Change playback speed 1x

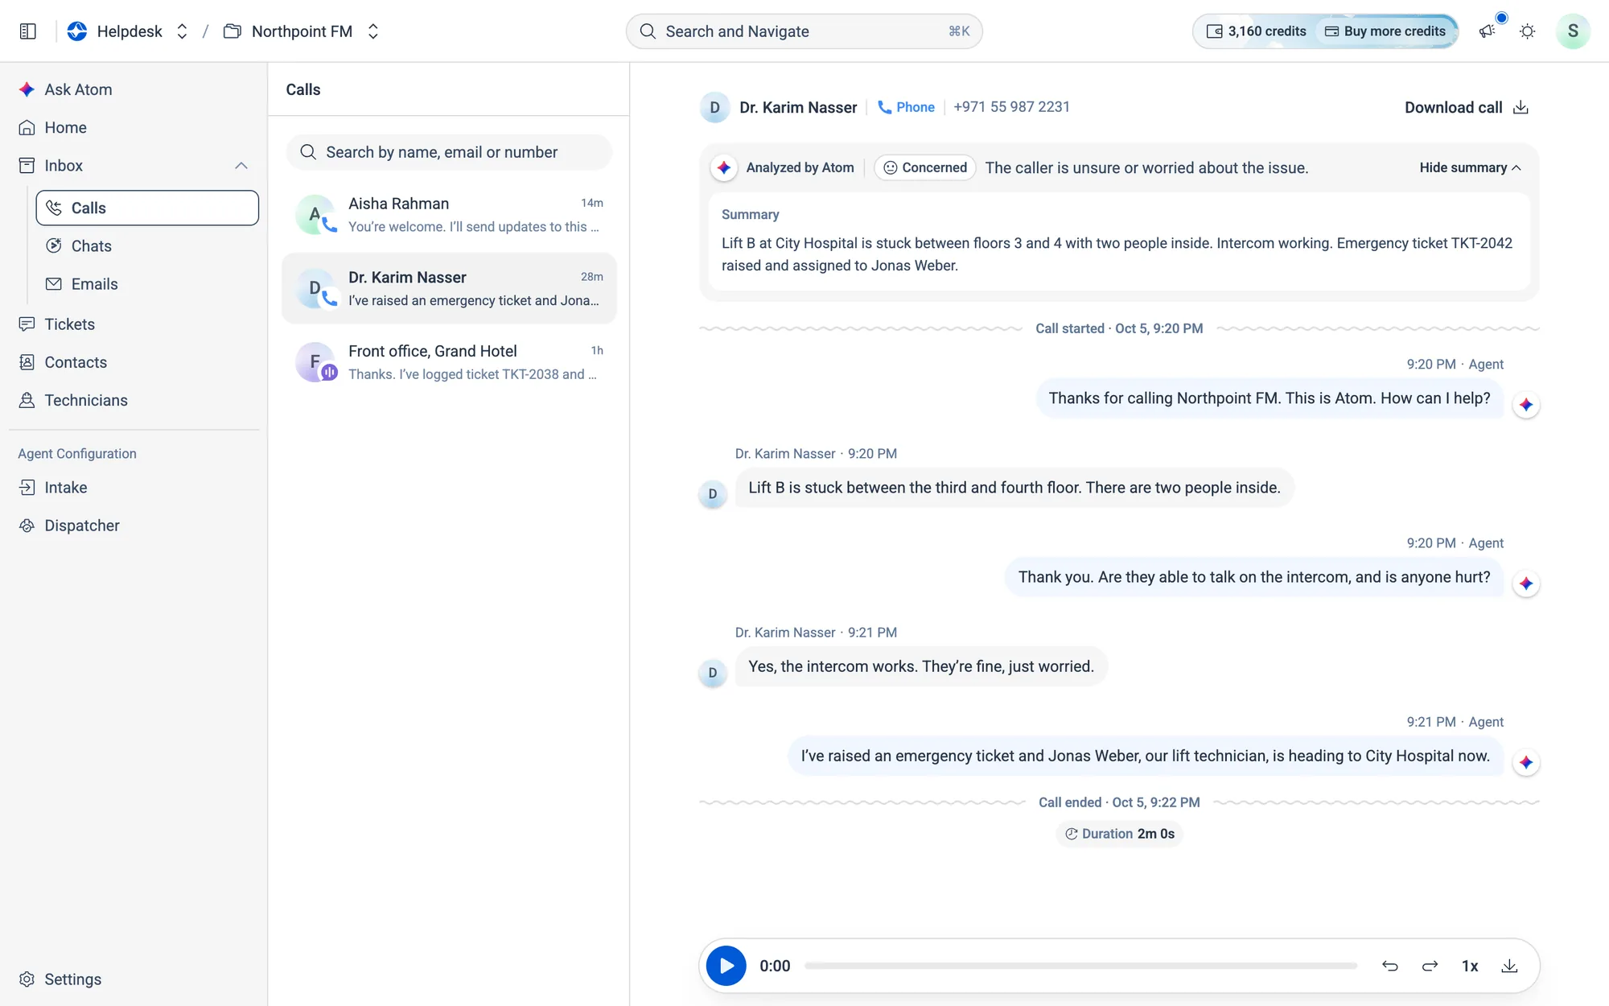pyautogui.click(x=1470, y=966)
